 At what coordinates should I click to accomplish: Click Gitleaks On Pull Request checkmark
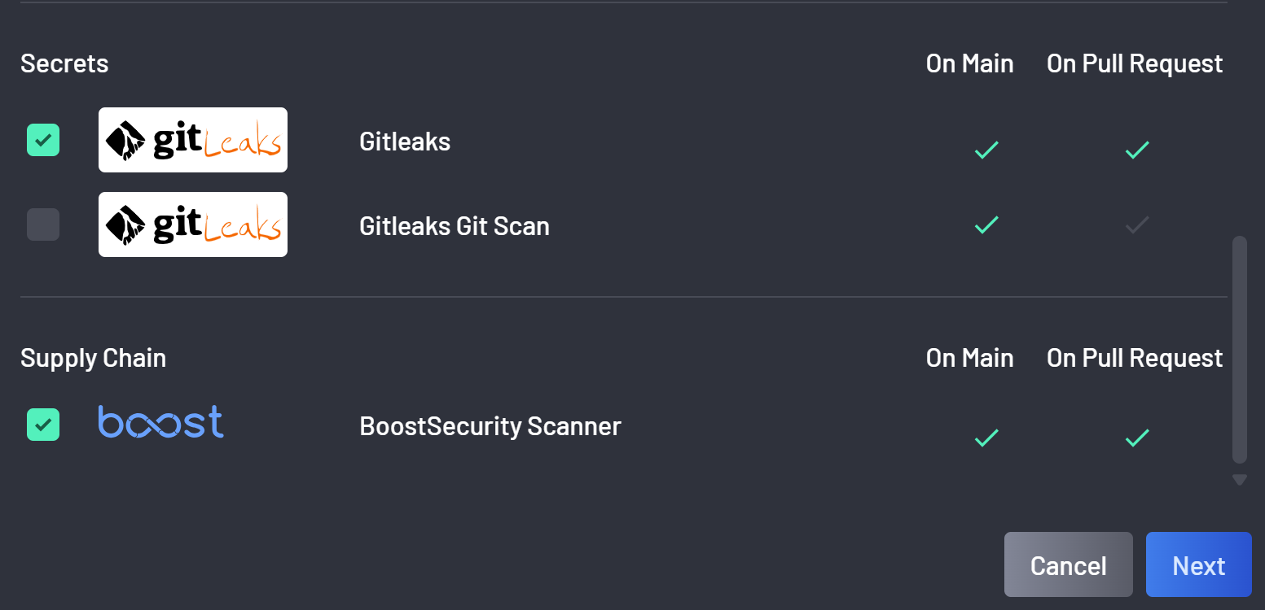pyautogui.click(x=1137, y=150)
